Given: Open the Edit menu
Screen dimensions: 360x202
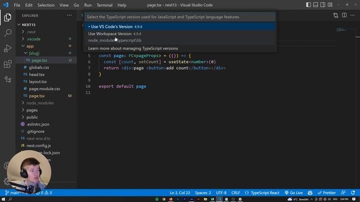Looking at the screenshot, I should coord(29,5).
